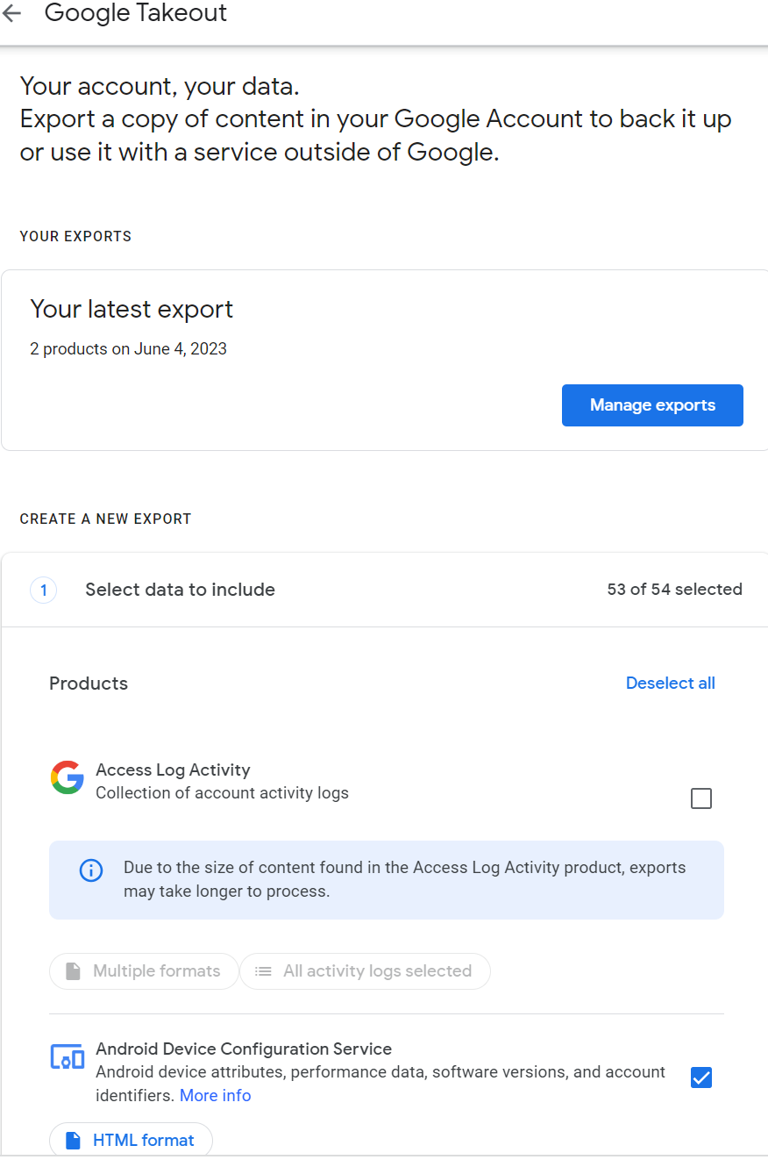The height and width of the screenshot is (1167, 768).
Task: Click the 'Access Log Activity' product name
Action: click(x=173, y=770)
